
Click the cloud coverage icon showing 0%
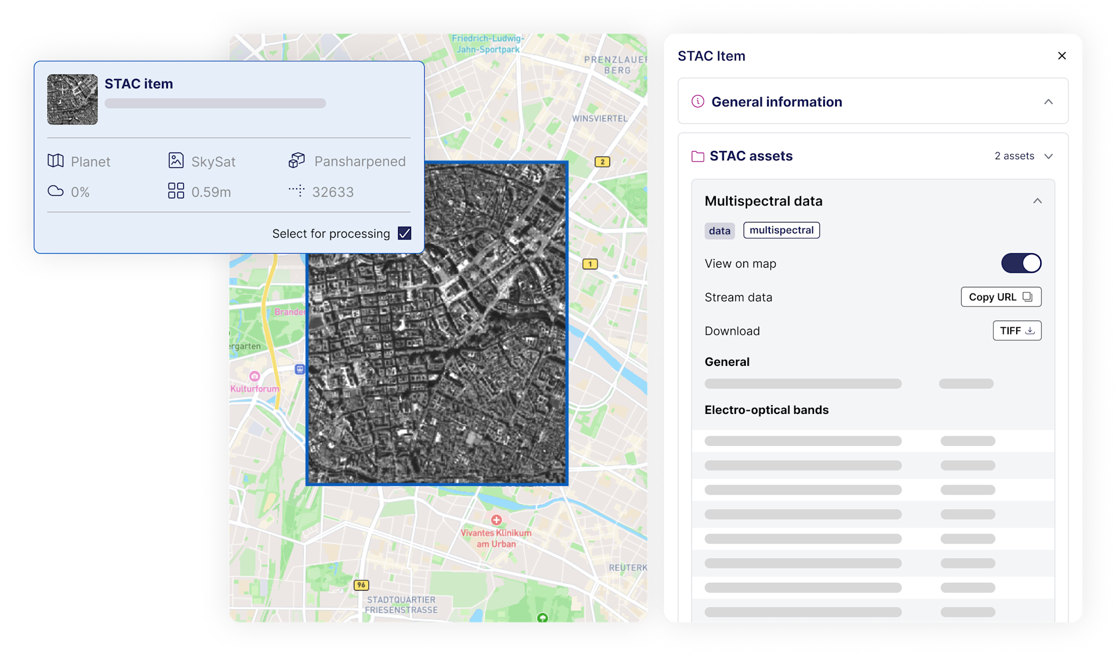pyautogui.click(x=56, y=191)
